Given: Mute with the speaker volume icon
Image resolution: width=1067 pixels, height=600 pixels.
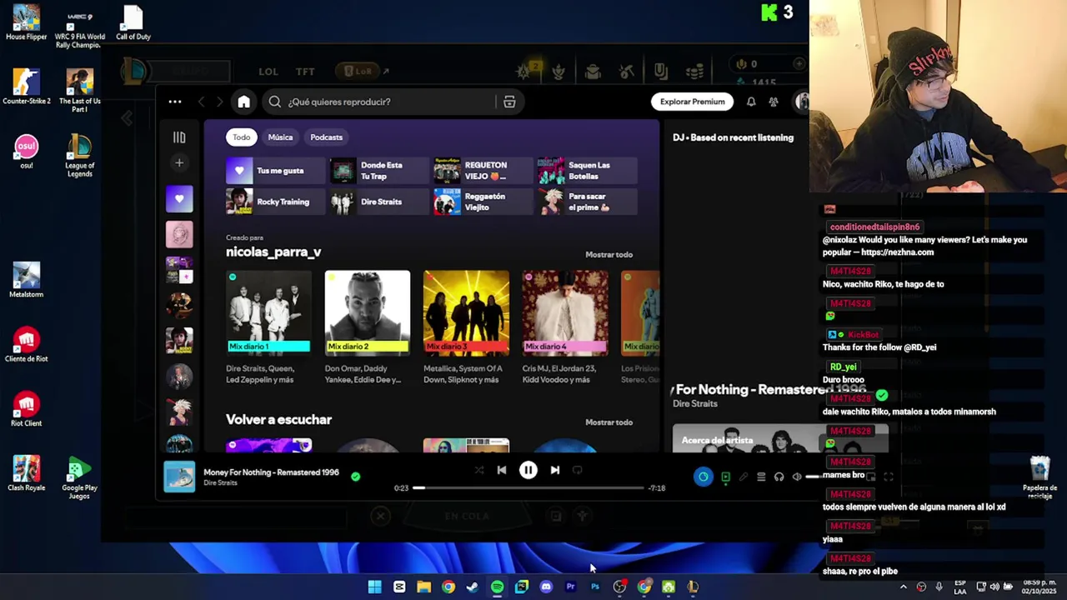Looking at the screenshot, I should point(797,477).
